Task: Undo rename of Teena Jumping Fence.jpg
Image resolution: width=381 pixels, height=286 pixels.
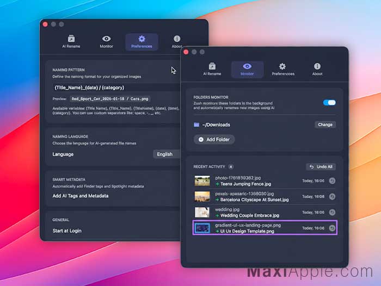Action: [x=332, y=181]
